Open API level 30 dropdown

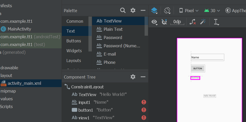(212, 11)
